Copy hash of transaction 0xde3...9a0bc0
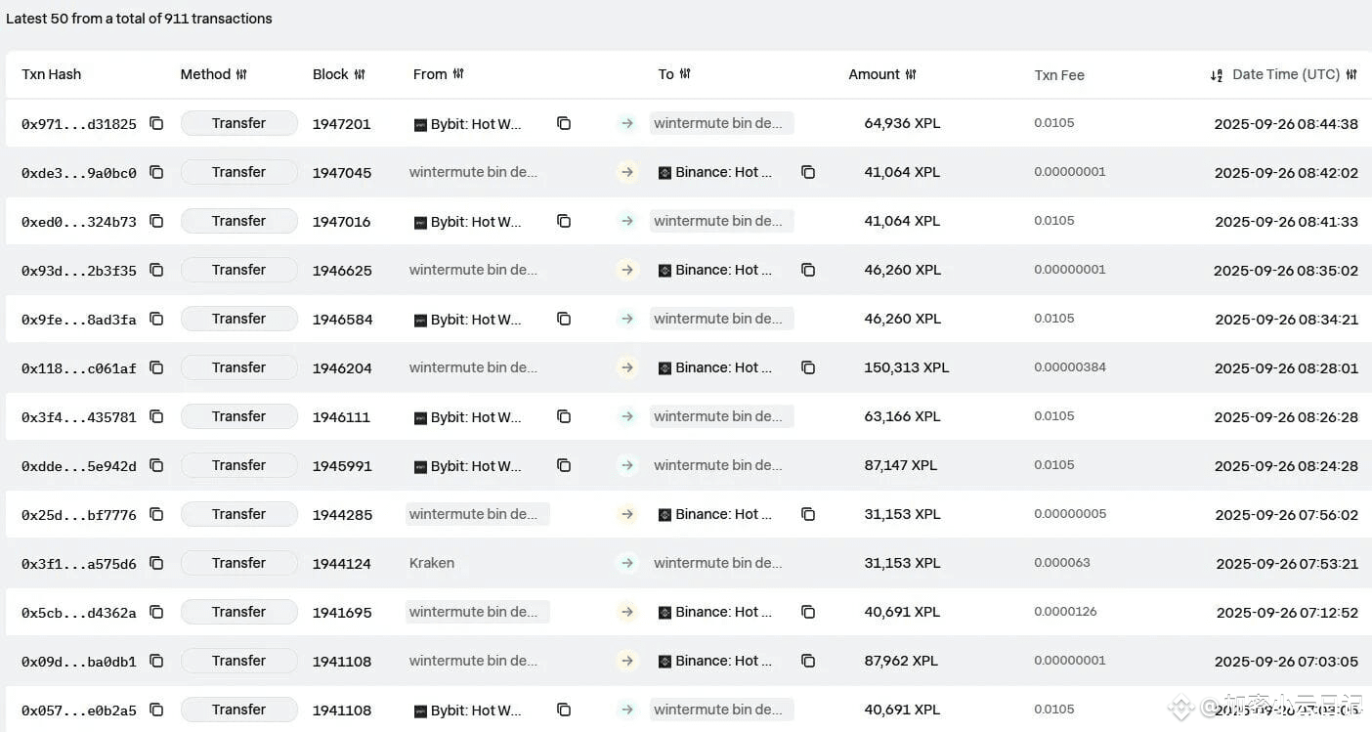Screen dimensions: 1372x732 click(156, 172)
